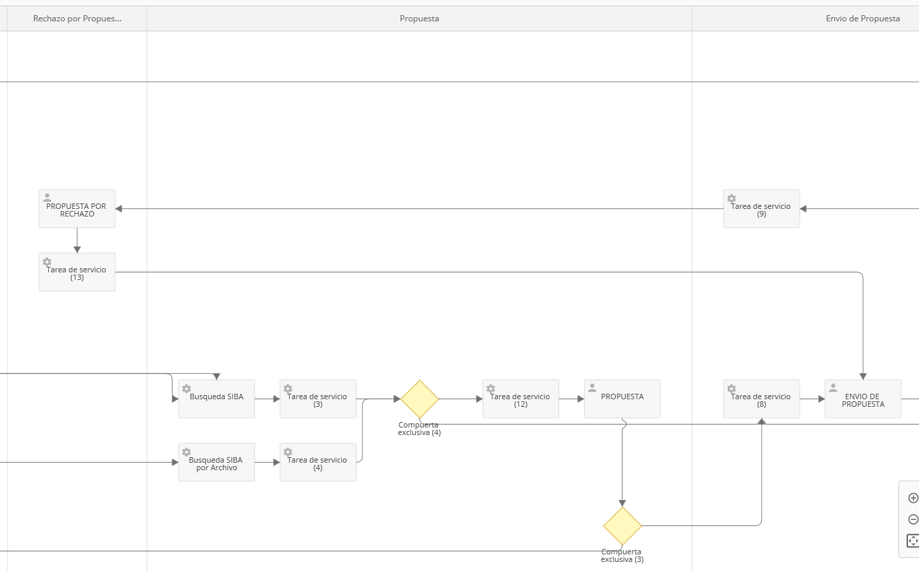Select the Envio de Propuesta column header
Image resolution: width=919 pixels, height=573 pixels.
click(862, 19)
